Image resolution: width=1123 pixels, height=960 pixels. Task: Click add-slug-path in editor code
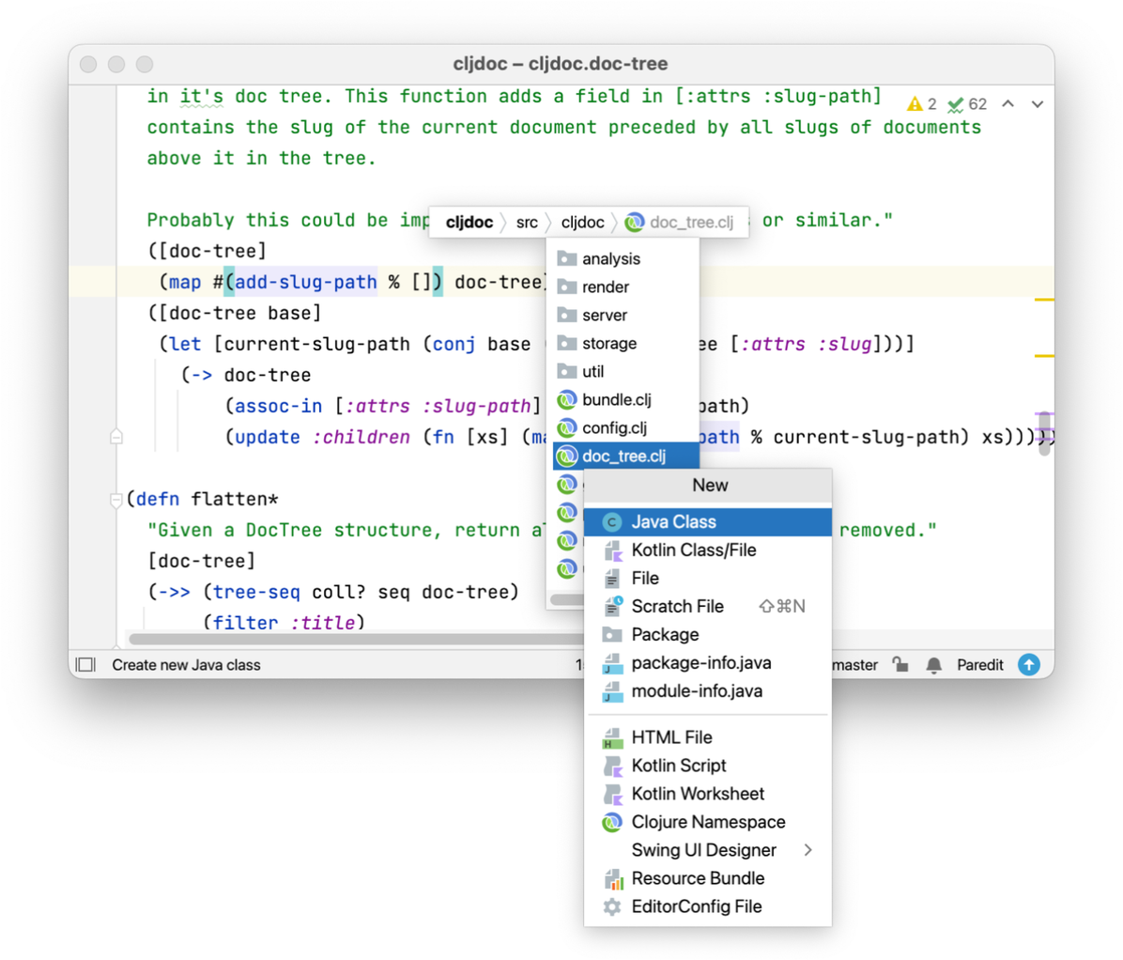coord(306,282)
